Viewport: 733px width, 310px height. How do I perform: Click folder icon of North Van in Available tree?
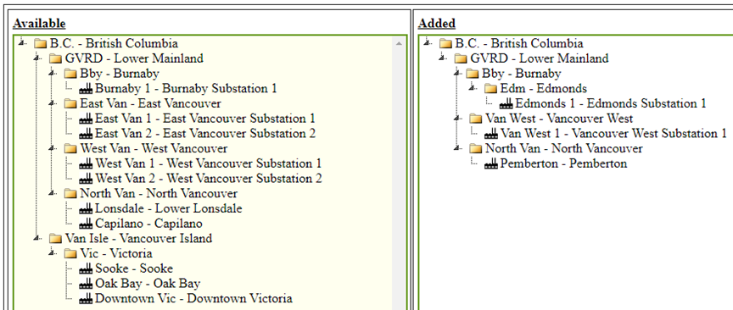pos(70,194)
